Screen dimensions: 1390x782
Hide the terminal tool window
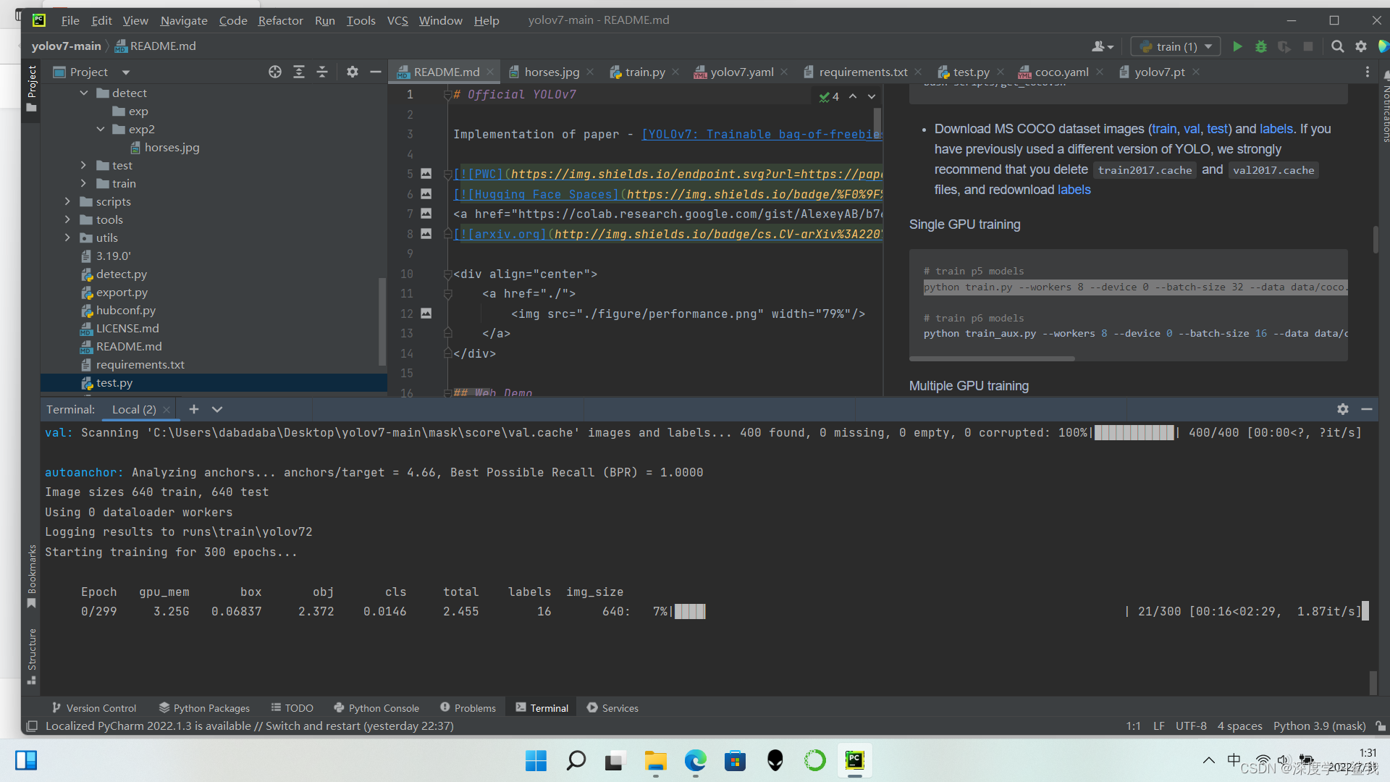[1367, 409]
